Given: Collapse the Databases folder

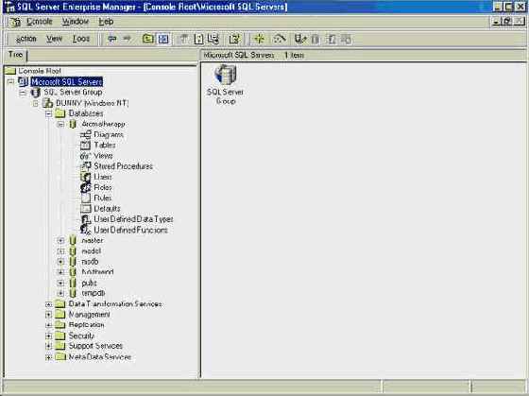Looking at the screenshot, I should click(x=48, y=113).
